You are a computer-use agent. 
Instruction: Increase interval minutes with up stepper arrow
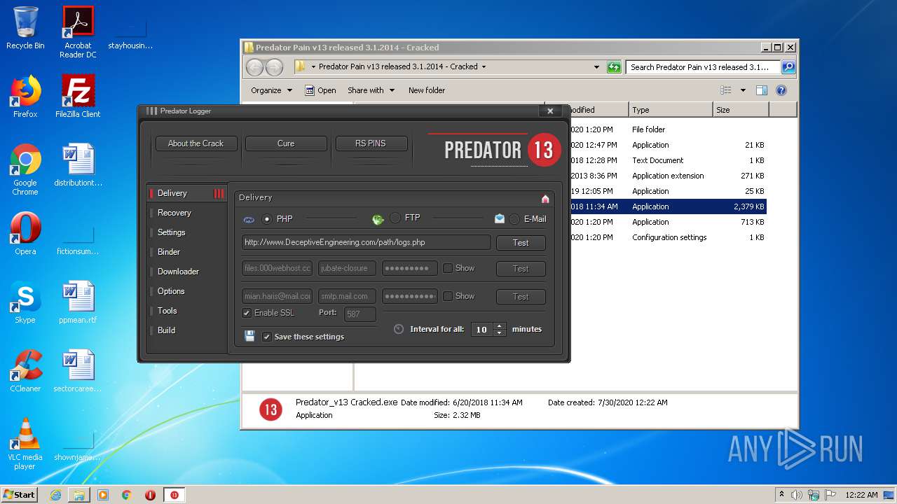[x=500, y=325]
